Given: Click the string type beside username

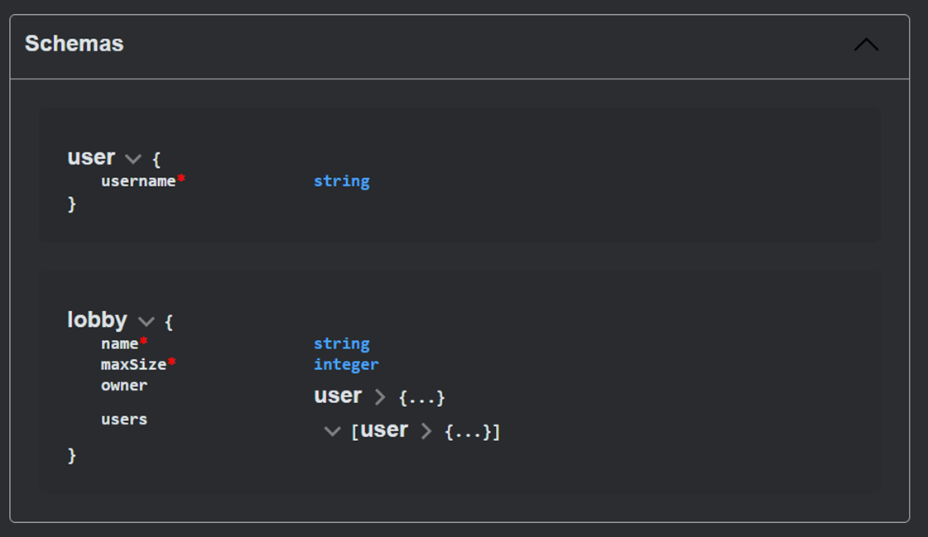Looking at the screenshot, I should pos(341,181).
